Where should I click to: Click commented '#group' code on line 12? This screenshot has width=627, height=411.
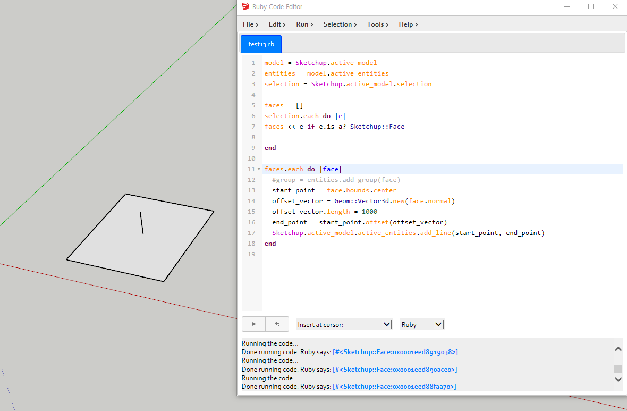click(x=284, y=180)
